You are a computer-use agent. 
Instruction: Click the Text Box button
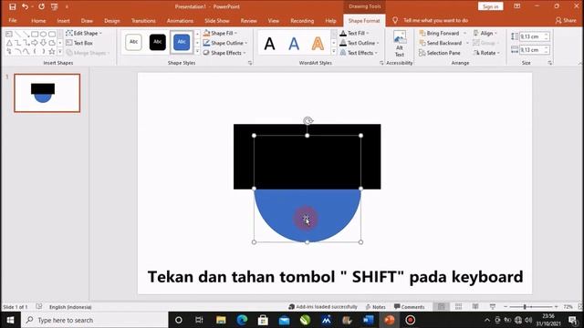[79, 43]
